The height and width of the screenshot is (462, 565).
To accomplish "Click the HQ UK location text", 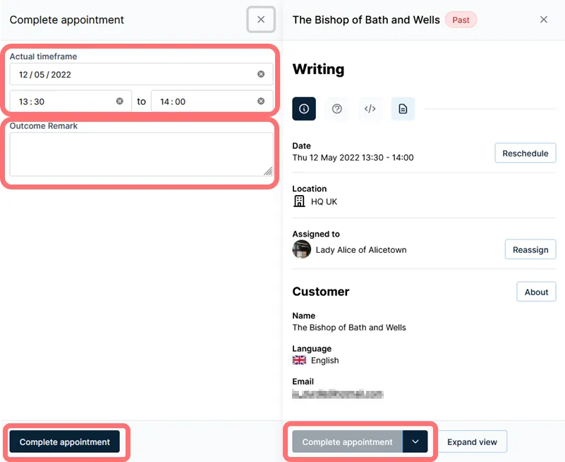I will pyautogui.click(x=324, y=201).
